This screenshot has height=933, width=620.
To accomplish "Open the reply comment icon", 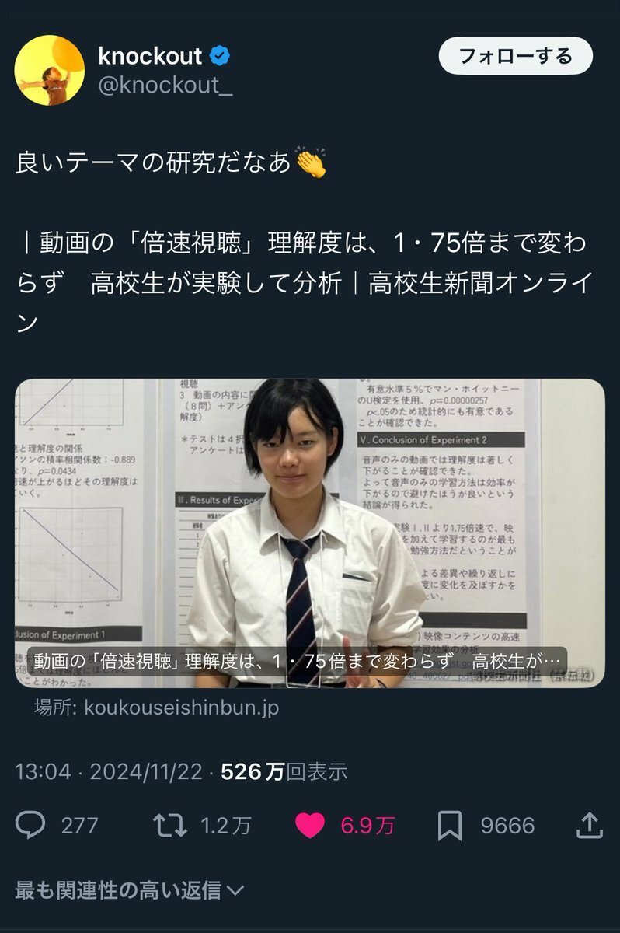I will [x=30, y=826].
